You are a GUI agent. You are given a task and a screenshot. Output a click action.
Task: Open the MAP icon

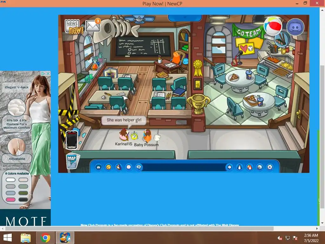72,160
